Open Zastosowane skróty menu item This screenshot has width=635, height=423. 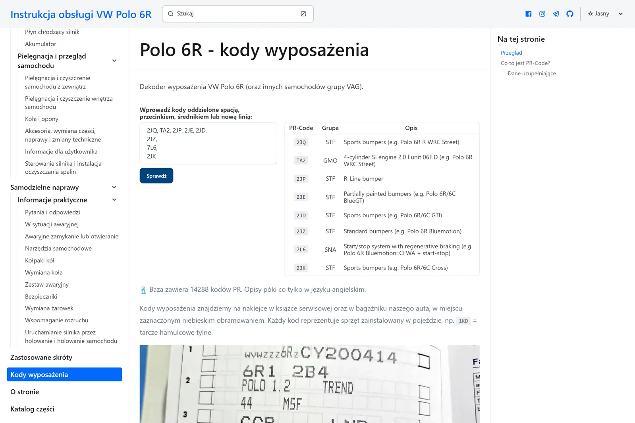click(41, 357)
